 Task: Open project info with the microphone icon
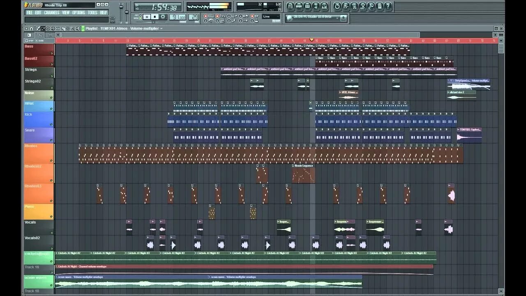371,6
